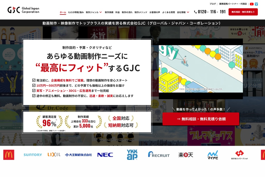The height and width of the screenshot is (177, 265).
Task: Click the phone icon beside 0120-116-191
Action: pyautogui.click(x=195, y=12)
